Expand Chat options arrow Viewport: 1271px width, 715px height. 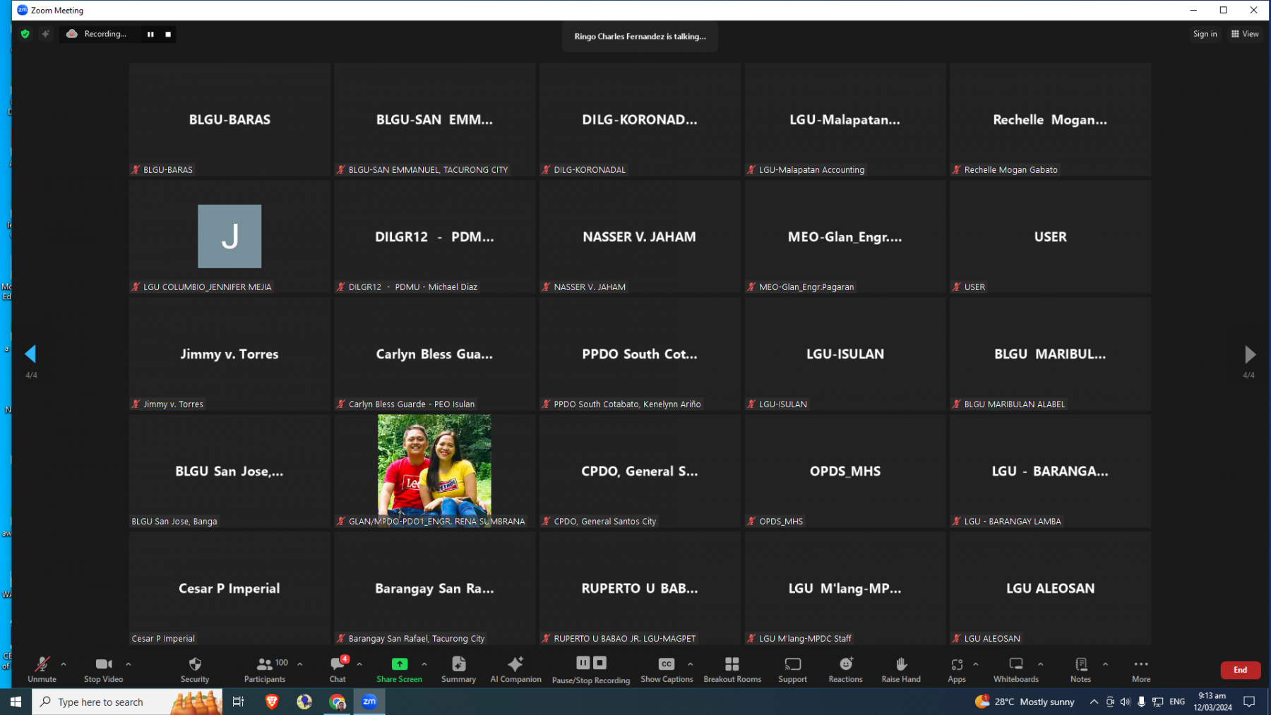pyautogui.click(x=359, y=664)
